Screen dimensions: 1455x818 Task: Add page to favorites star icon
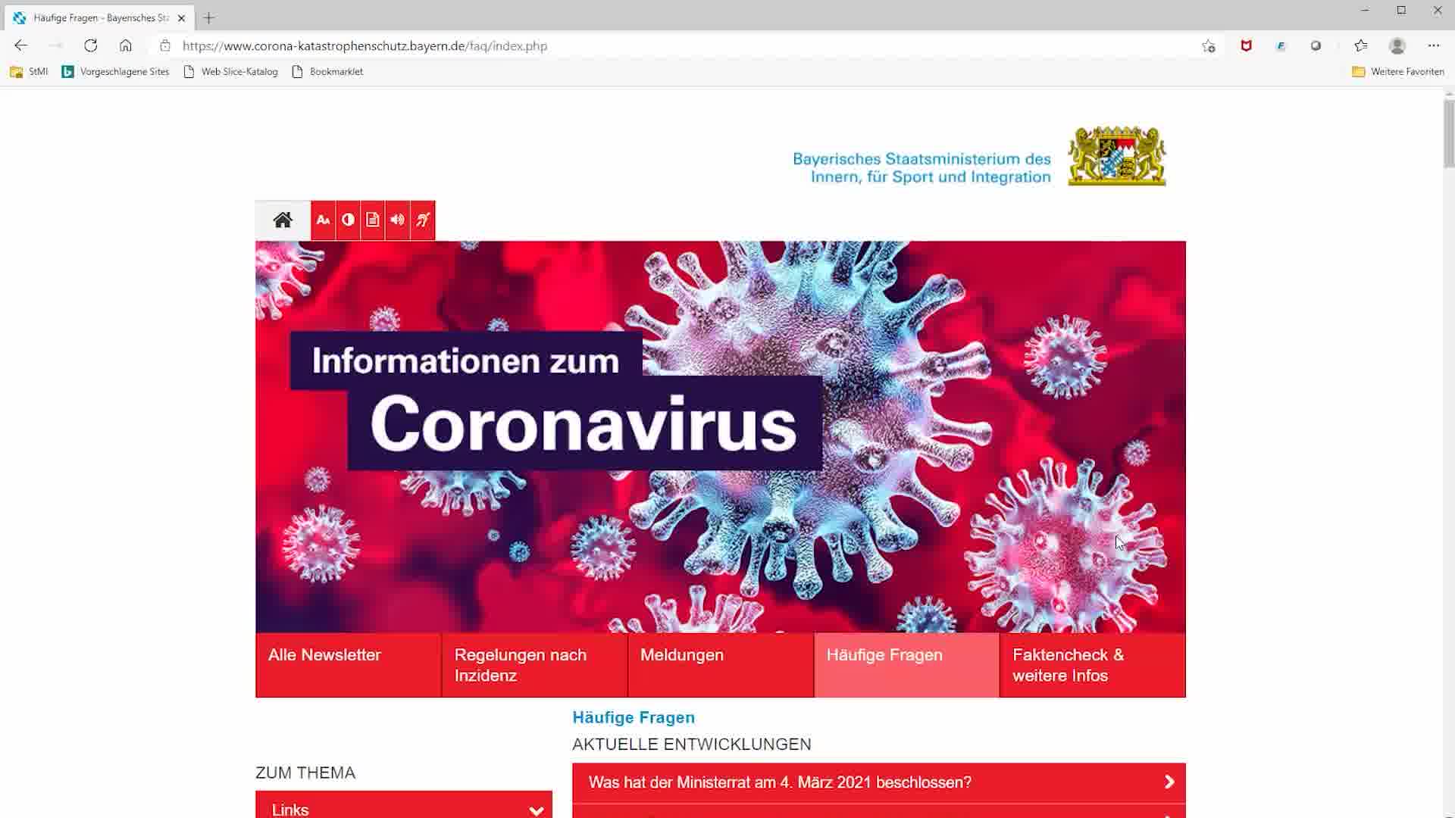point(1209,46)
